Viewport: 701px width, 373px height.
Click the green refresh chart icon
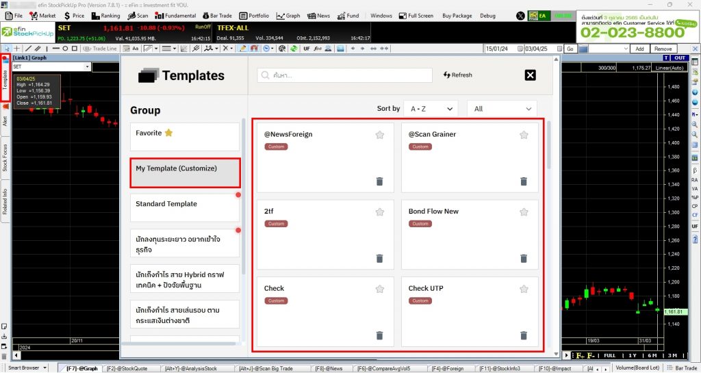(x=294, y=48)
